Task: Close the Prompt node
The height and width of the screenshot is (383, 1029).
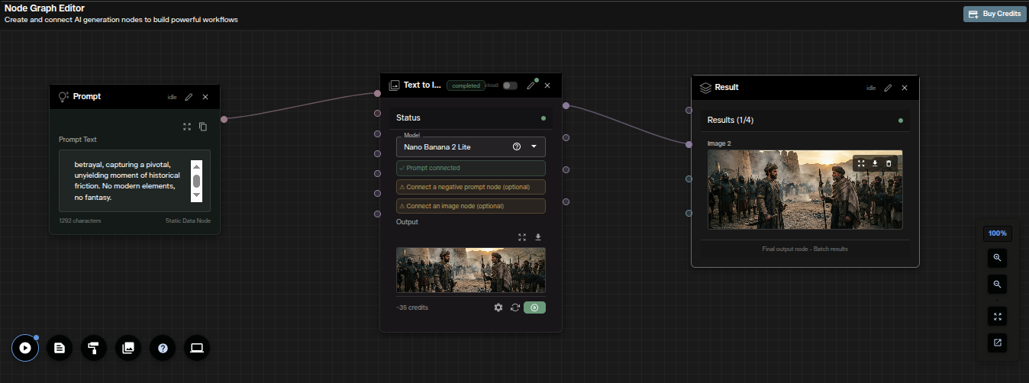Action: (205, 97)
